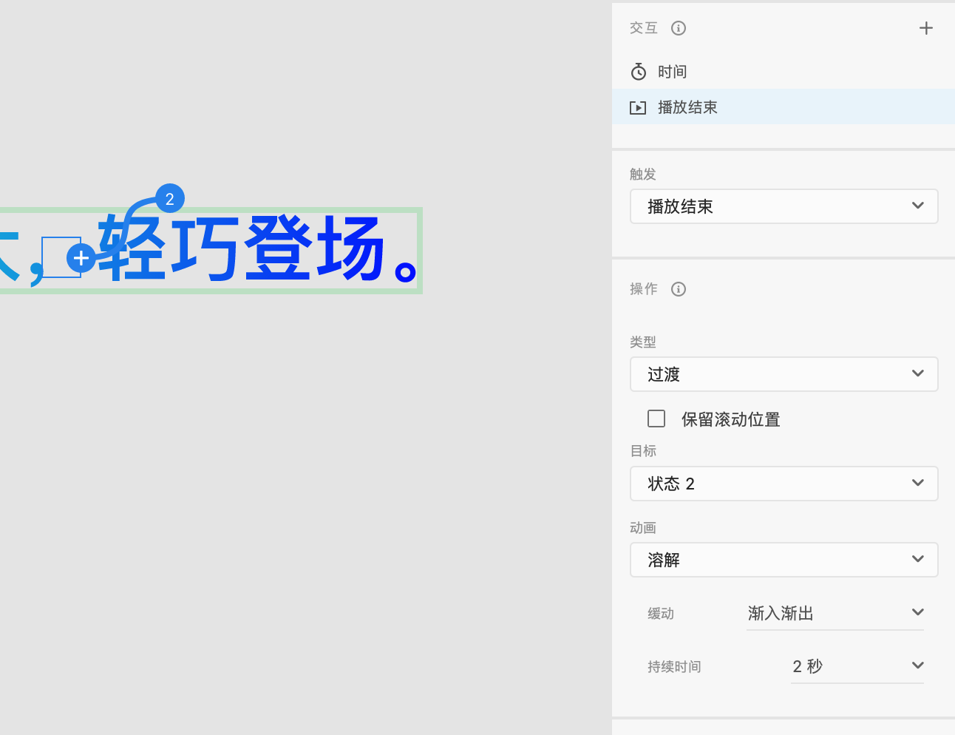Open the 触发 dropdown showing 播放结束
The image size is (955, 735).
[x=784, y=206]
